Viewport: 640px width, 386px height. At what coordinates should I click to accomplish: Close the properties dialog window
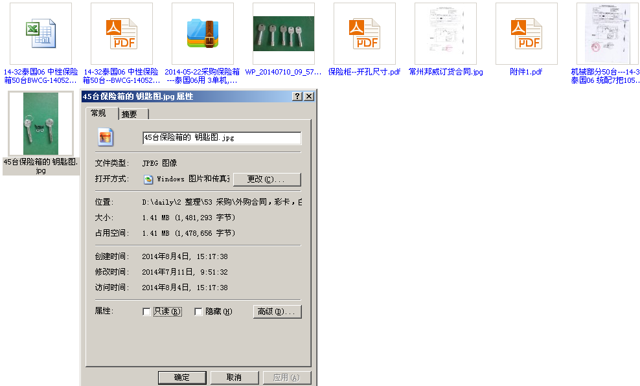pyautogui.click(x=309, y=96)
